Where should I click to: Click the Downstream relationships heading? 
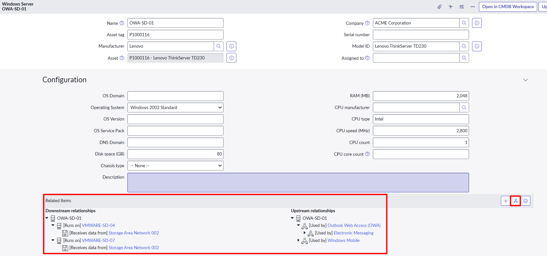point(70,211)
